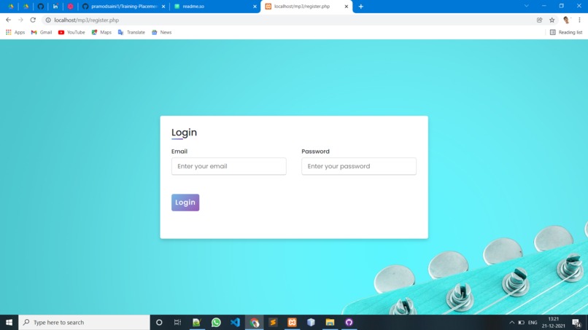Open XAMPP control panel from taskbar

292,322
